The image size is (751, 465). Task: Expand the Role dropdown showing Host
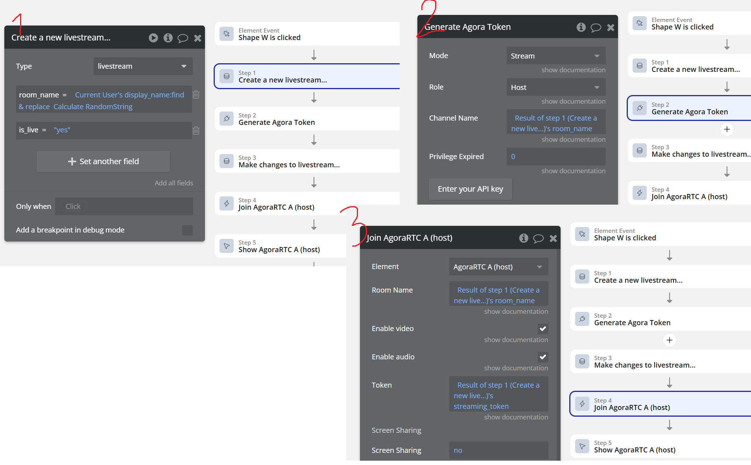coord(555,88)
